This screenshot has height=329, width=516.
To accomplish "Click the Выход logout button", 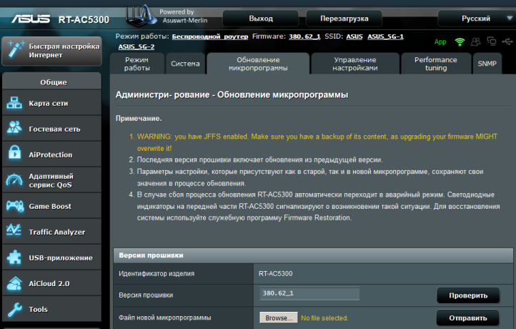I will coord(261,19).
